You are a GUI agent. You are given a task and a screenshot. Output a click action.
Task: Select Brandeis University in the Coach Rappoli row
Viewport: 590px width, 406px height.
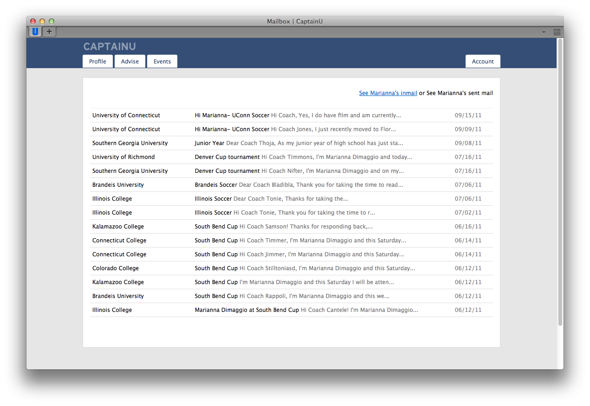coord(118,296)
